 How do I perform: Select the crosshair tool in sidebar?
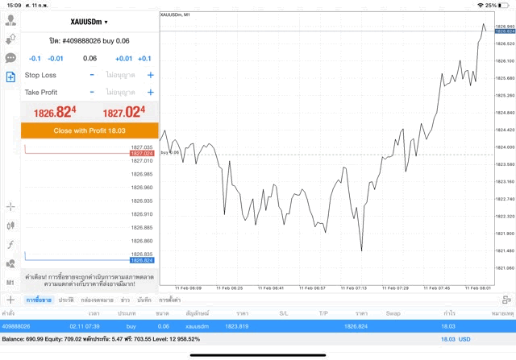click(x=10, y=207)
